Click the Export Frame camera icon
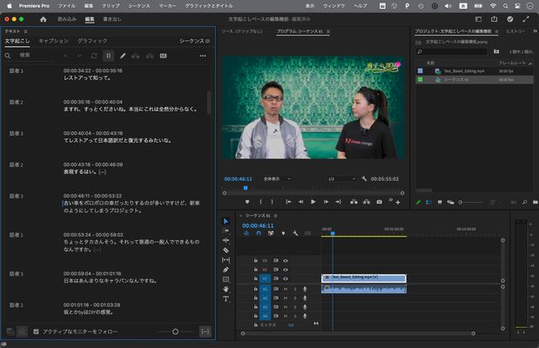 click(379, 202)
